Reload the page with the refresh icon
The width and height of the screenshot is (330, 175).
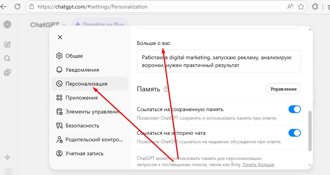[x=17, y=7]
